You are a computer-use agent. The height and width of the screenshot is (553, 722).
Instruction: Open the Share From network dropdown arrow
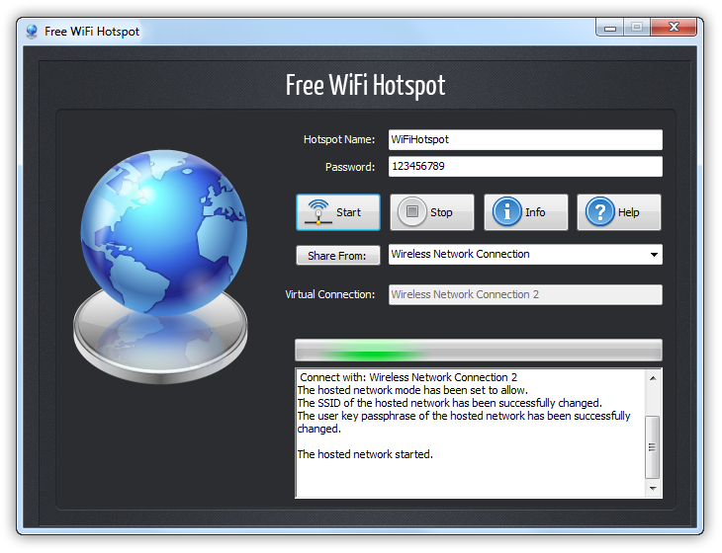[x=654, y=255]
